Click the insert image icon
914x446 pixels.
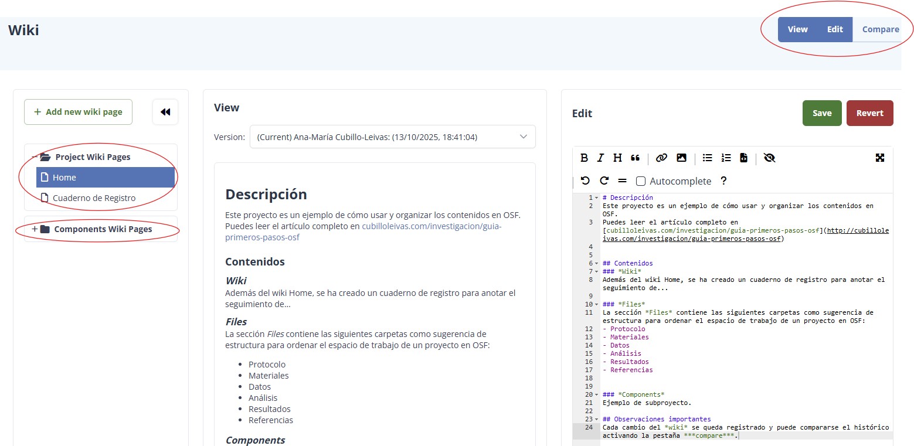click(681, 158)
